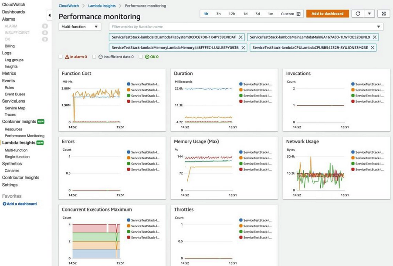Open Rules under Events
This screenshot has height=266, width=393.
coord(9,88)
